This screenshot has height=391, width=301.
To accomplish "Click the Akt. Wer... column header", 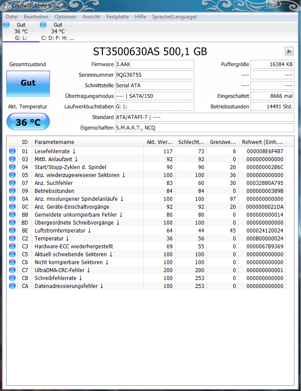I will click(159, 142).
